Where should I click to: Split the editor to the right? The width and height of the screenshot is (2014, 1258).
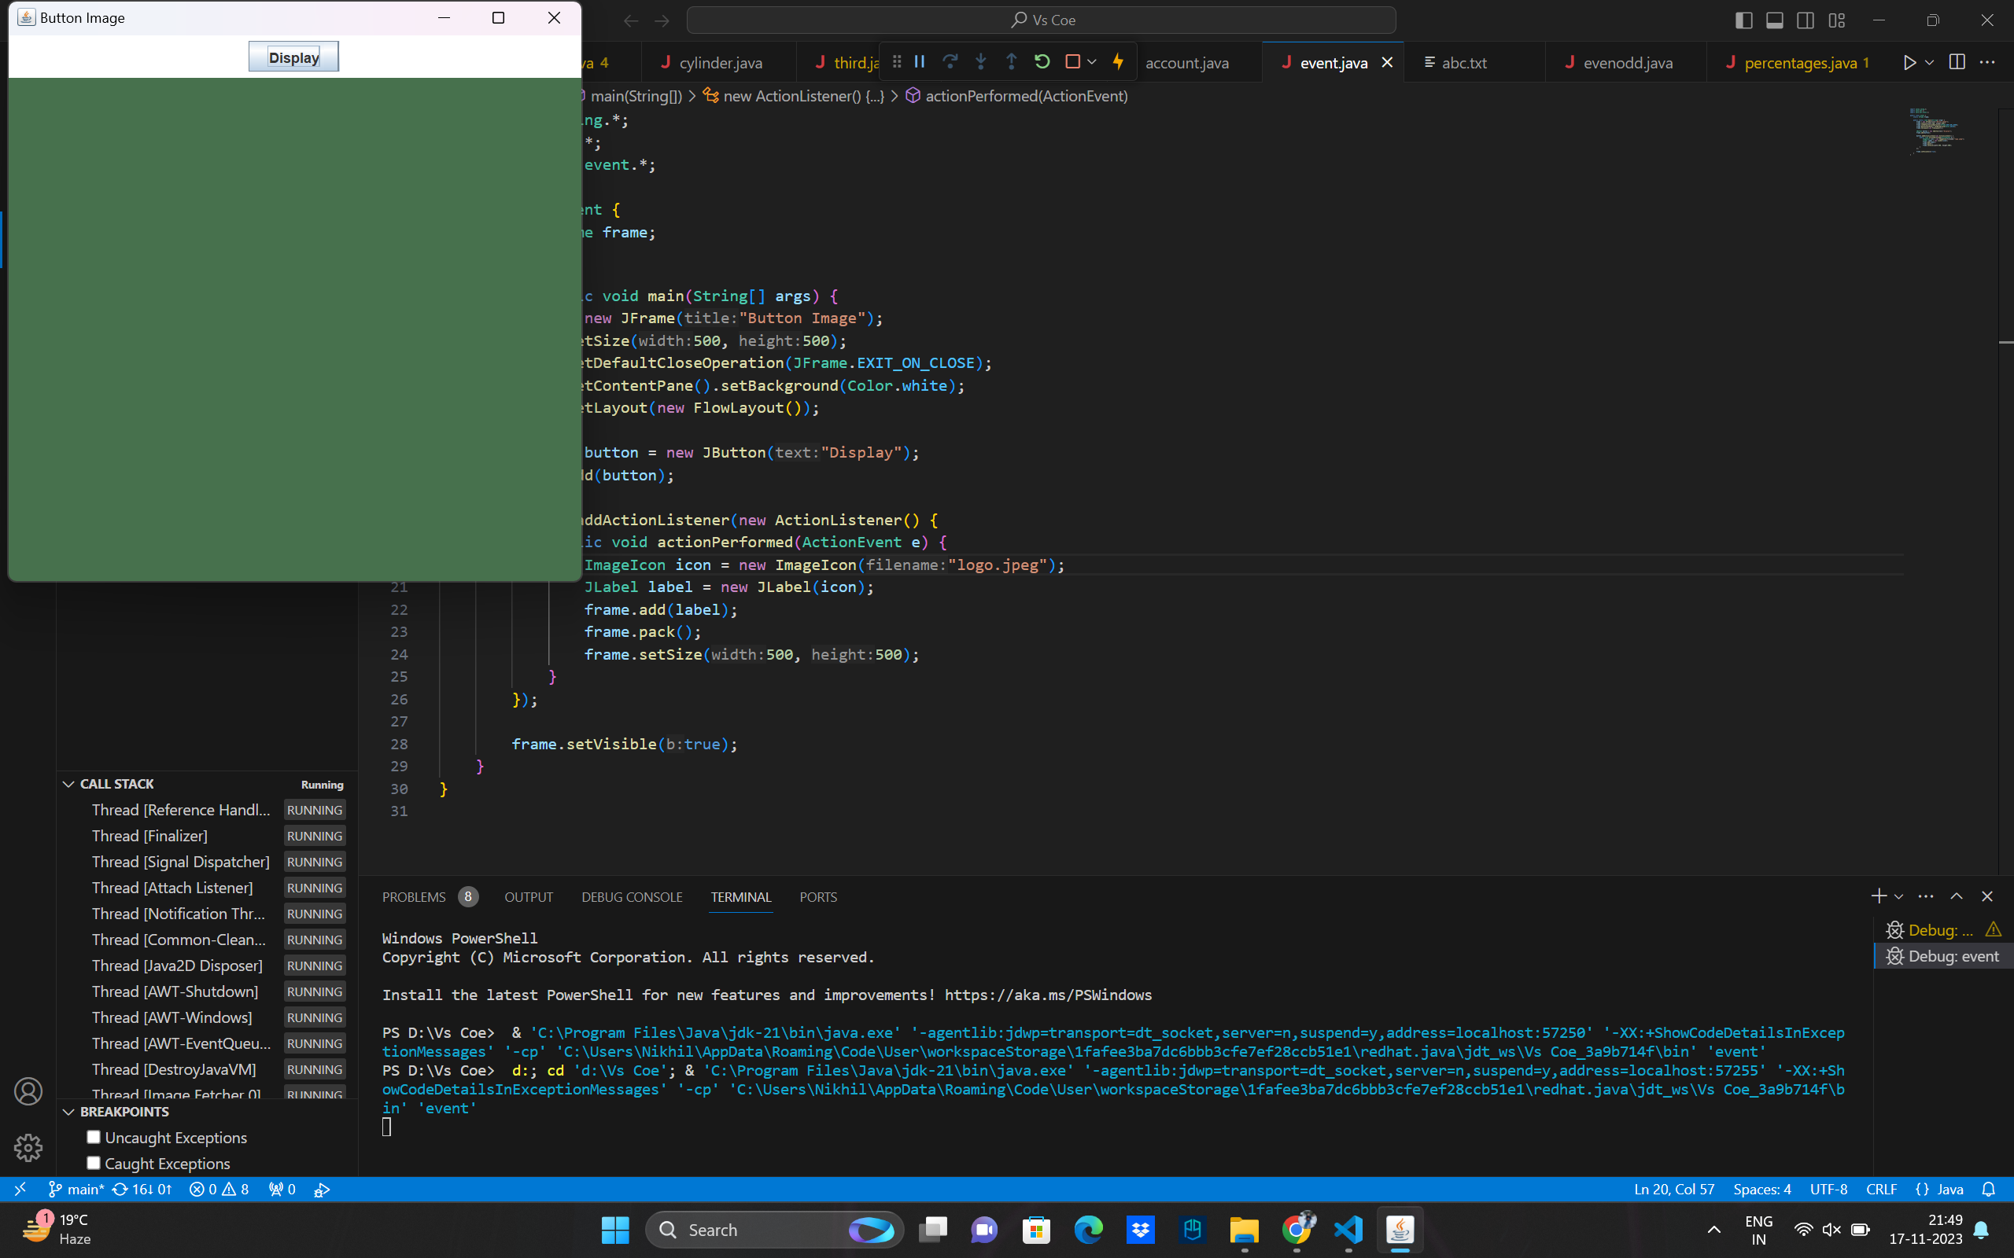pos(1957,62)
